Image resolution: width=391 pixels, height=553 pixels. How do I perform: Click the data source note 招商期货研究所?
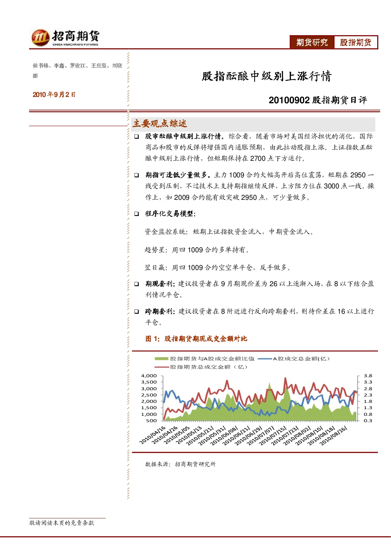click(195, 464)
